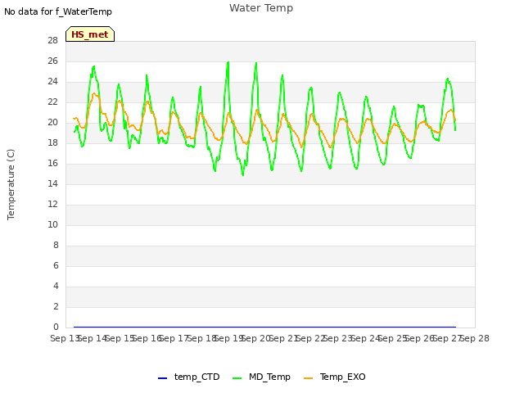Click the 2 y-axis tick label

56,306
